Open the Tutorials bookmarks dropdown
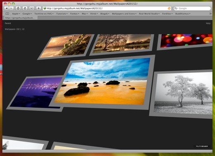The width and height of the screenshot is (215, 156). pos(62,14)
